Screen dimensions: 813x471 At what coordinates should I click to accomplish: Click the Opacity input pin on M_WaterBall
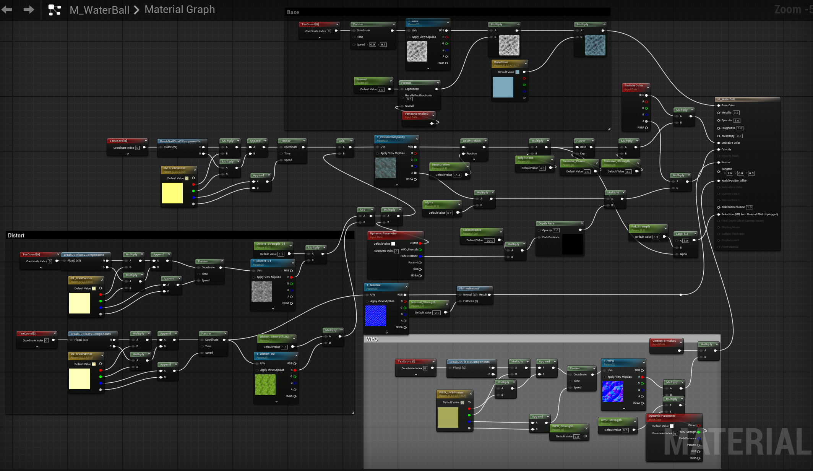[x=719, y=149]
